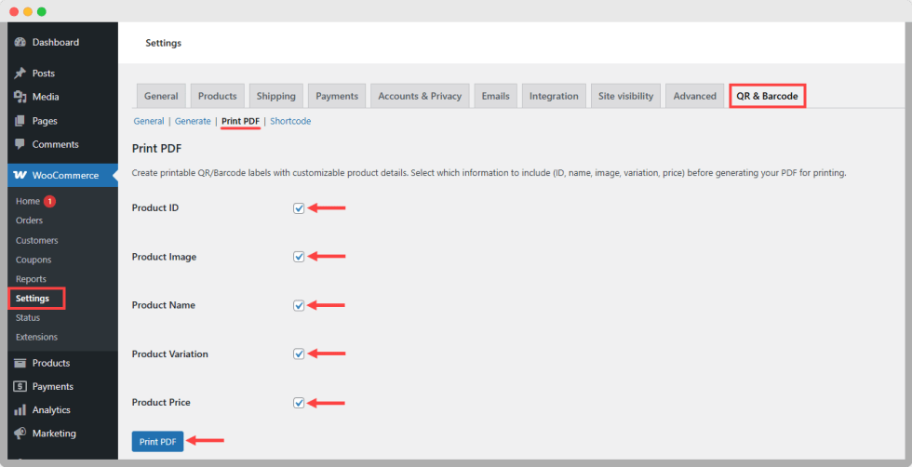Open Payments in the sidebar menu

pyautogui.click(x=52, y=386)
